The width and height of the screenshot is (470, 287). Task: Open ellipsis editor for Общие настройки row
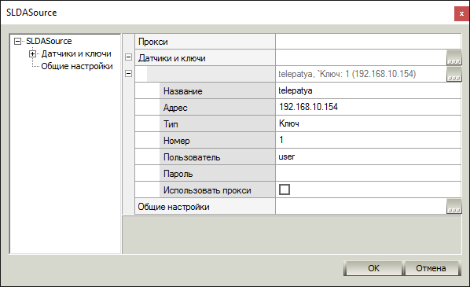(x=453, y=207)
